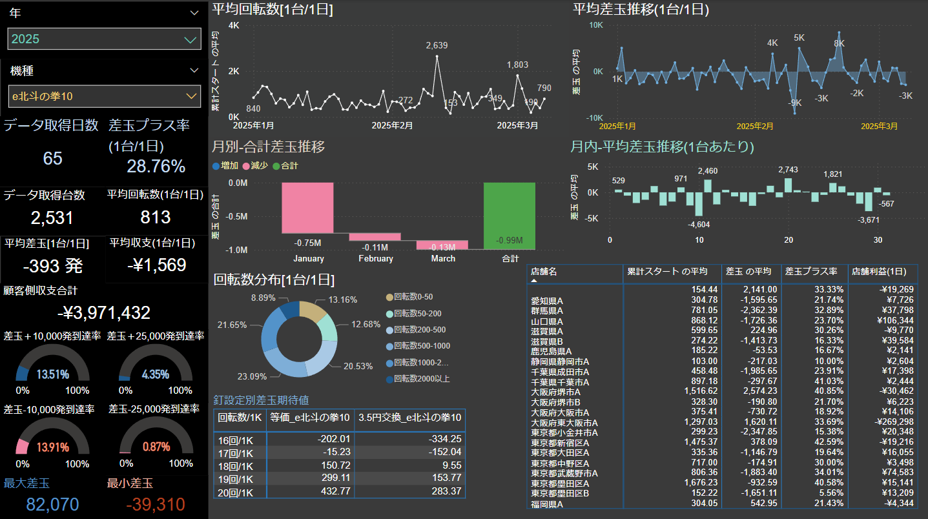928x519 pixels.
Task: Click the blue 増加 legend marker
Action: tap(216, 166)
